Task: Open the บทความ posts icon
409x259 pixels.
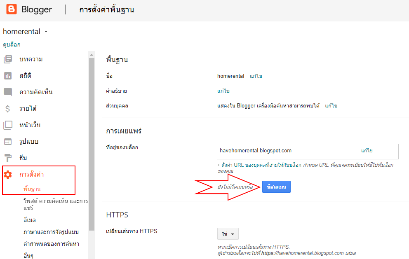Action: tap(8, 59)
